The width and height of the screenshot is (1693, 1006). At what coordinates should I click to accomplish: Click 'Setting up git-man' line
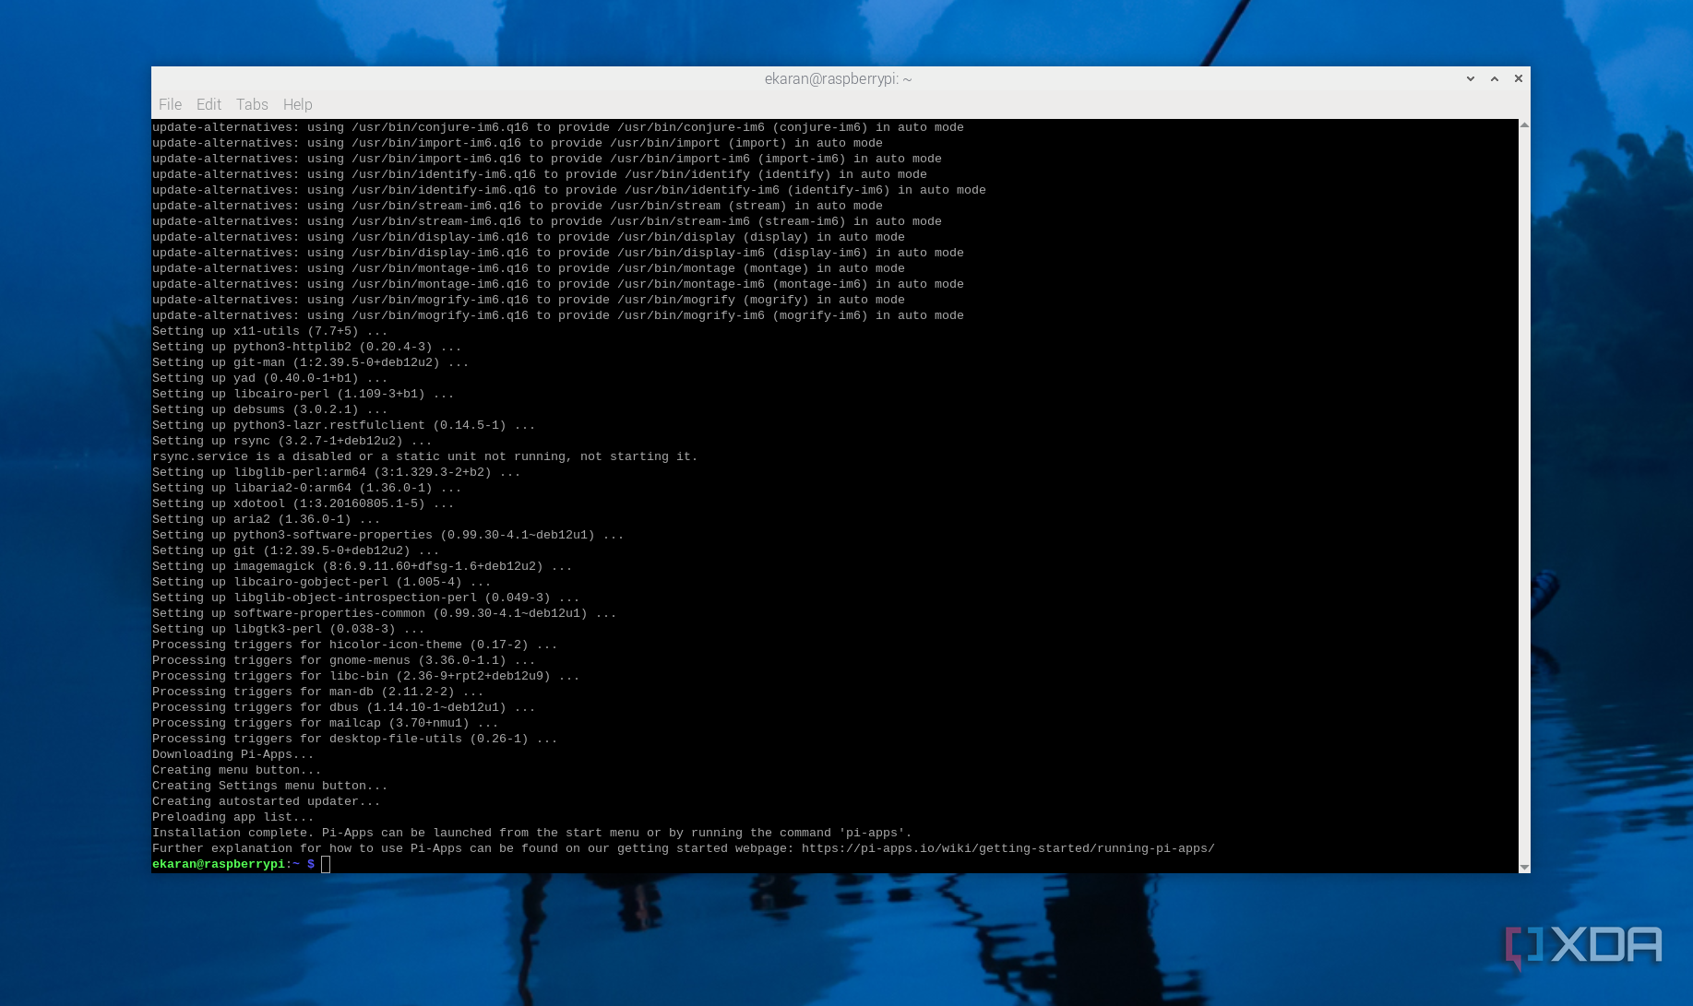click(x=311, y=362)
